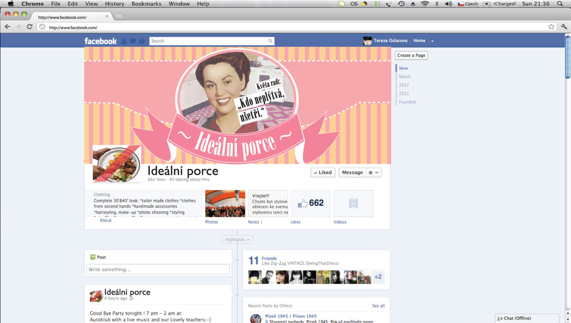
Task: Open the Videos tile icon
Action: [353, 203]
